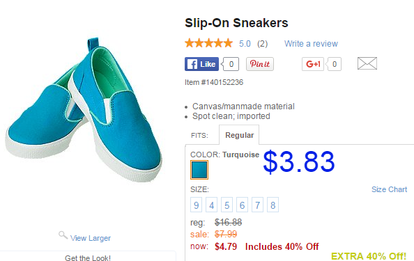Click the Google +1 button

point(313,64)
